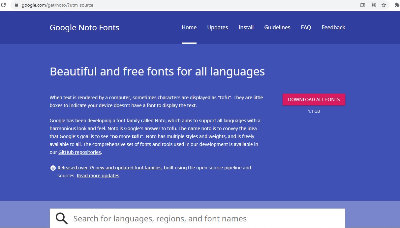Viewport: 400px width, 228px height.
Task: Go to the Feedback tab
Action: tap(333, 27)
